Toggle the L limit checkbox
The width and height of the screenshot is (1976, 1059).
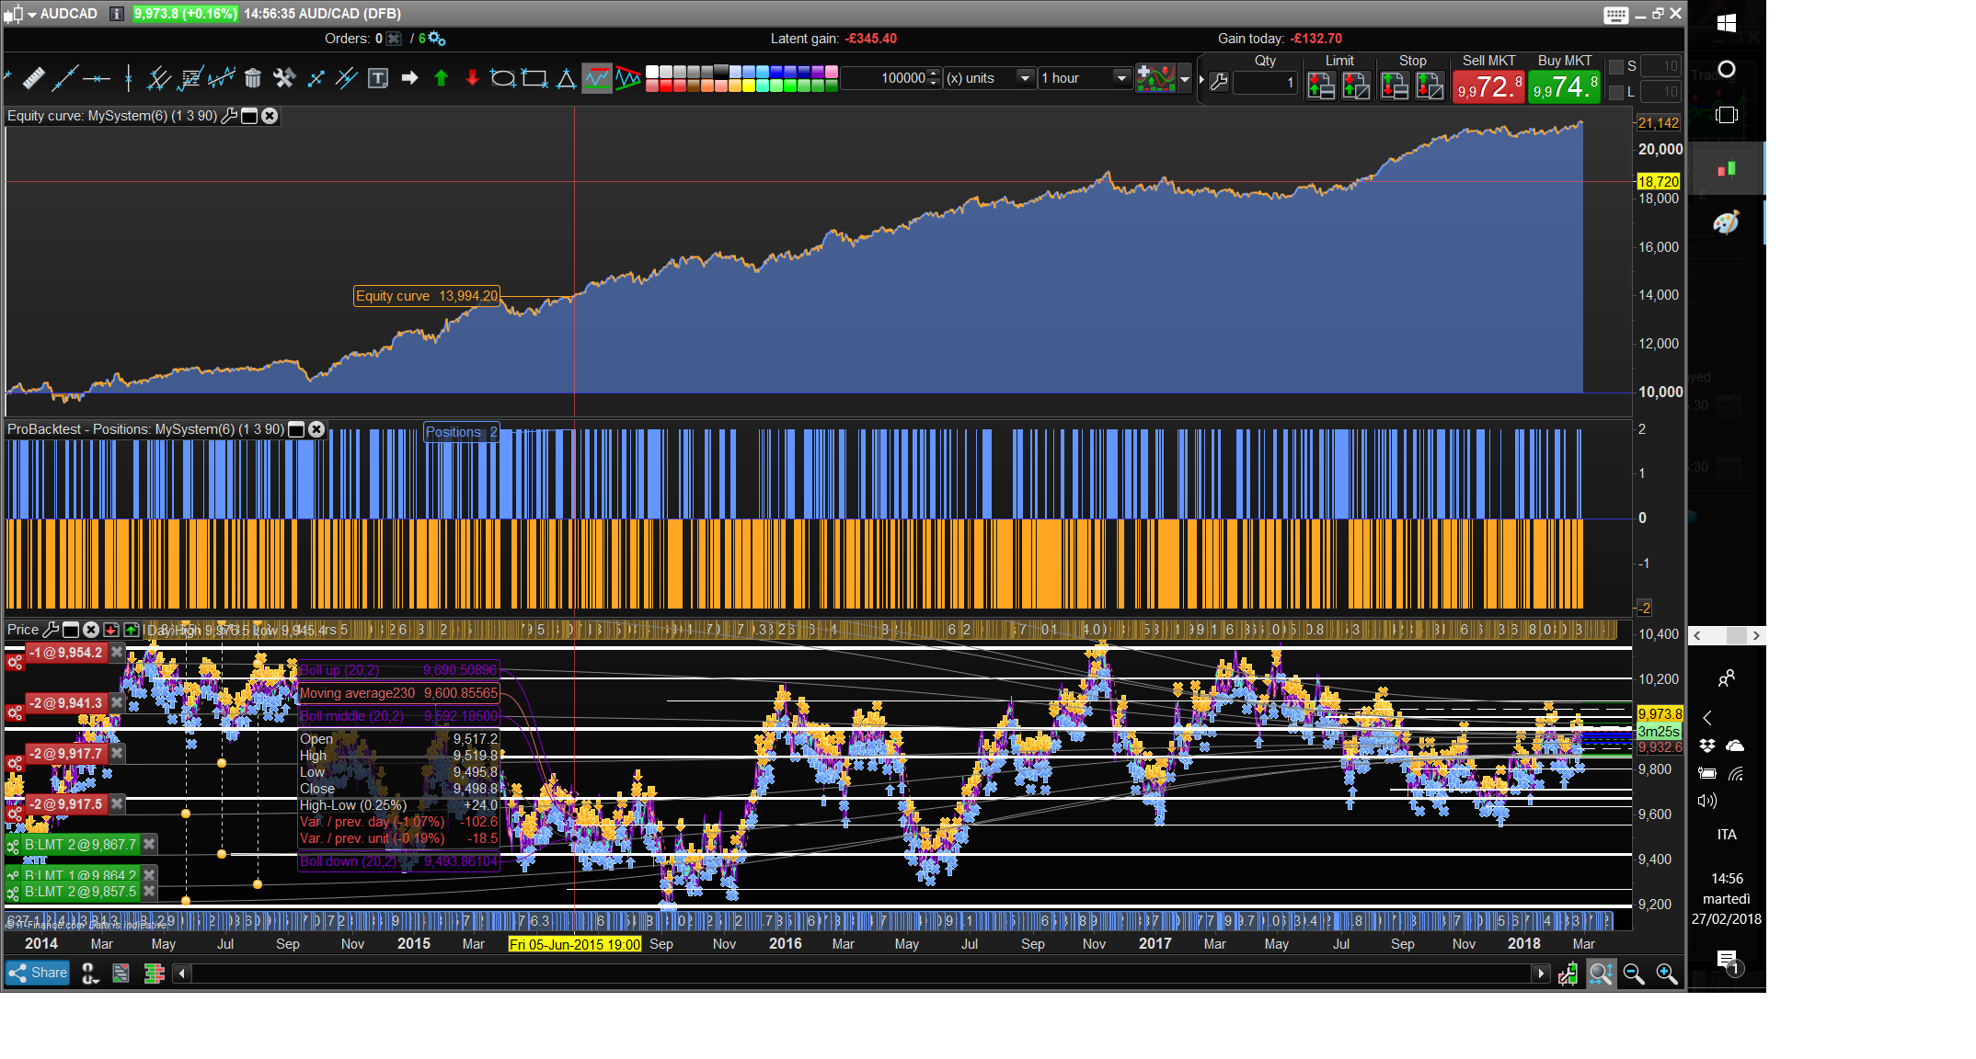1616,92
